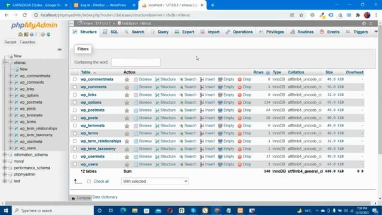Select the wp_commentmeta checkbox
Screen dimensions: 382x215
[75, 79]
